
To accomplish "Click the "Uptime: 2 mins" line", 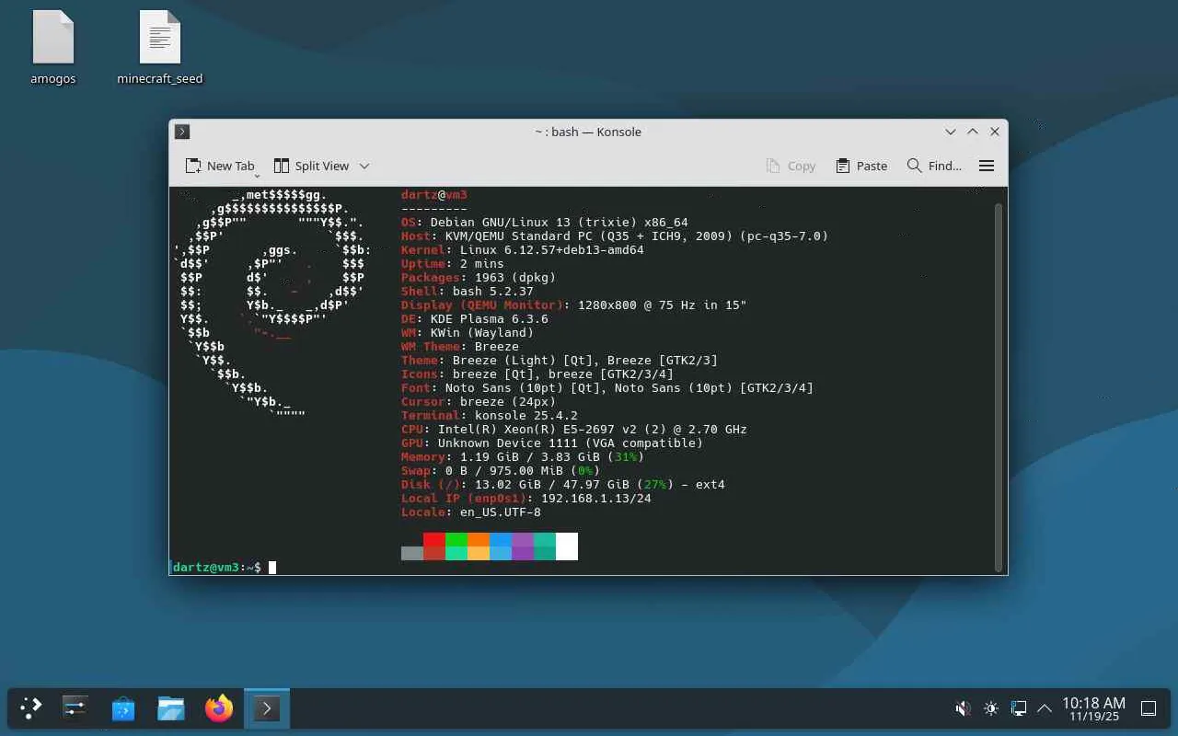I will click(x=453, y=264).
